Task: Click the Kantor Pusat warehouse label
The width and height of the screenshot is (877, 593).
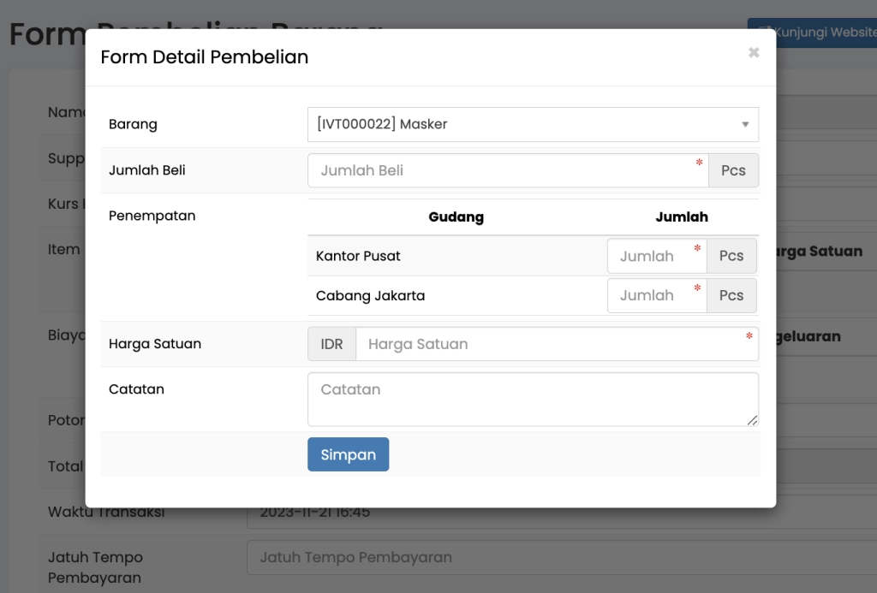Action: coord(358,256)
